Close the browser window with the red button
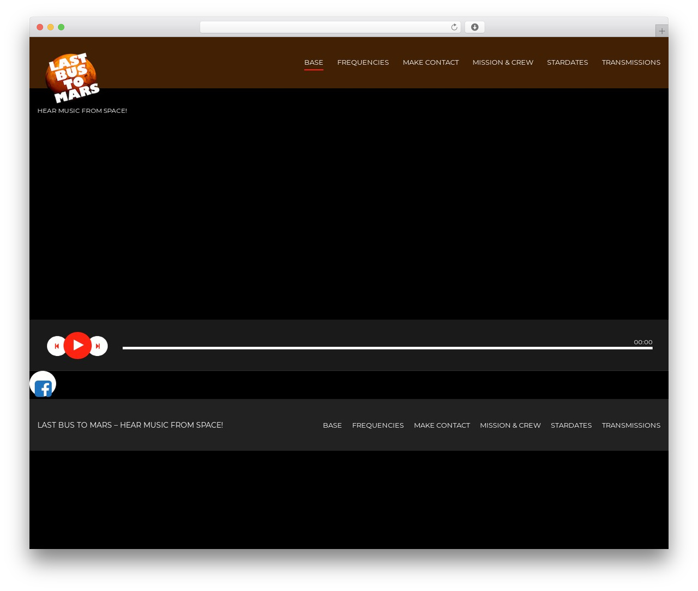Image resolution: width=698 pixels, height=591 pixels. 40,27
